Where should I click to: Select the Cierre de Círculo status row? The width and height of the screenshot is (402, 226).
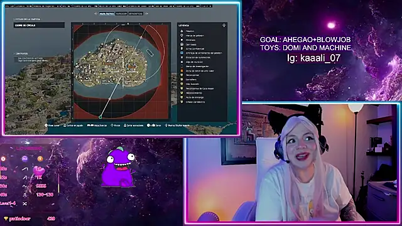(39, 25)
